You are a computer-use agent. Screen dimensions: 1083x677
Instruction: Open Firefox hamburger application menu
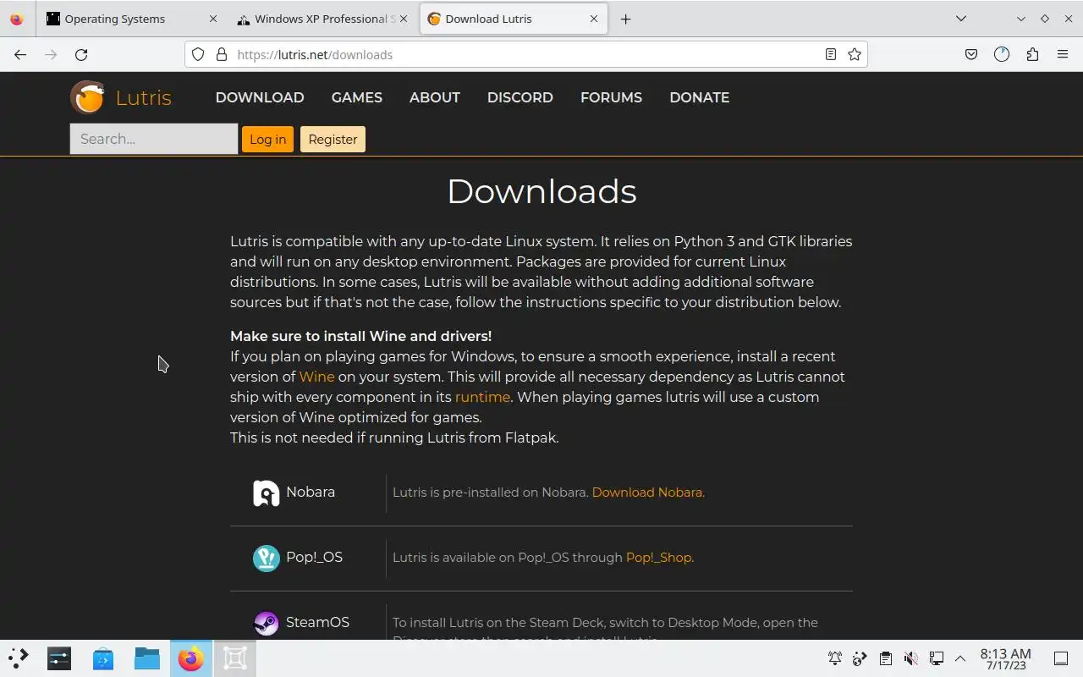pyautogui.click(x=1063, y=54)
